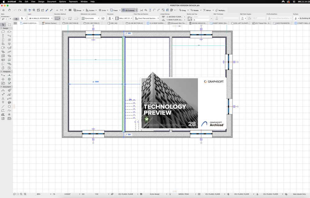The width and height of the screenshot is (310, 198).
Task: Choose the Stair tool
Action: (3, 52)
